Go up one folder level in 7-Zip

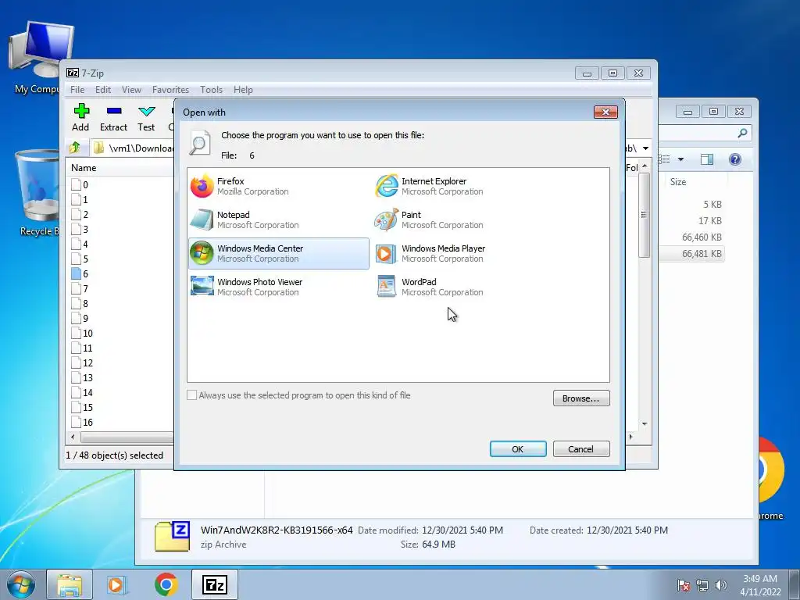coord(75,148)
